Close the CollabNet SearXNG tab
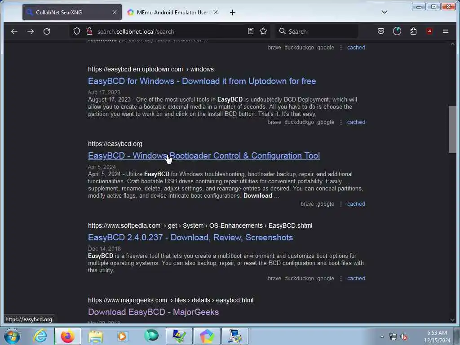This screenshot has height=345, width=460. pyautogui.click(x=115, y=12)
